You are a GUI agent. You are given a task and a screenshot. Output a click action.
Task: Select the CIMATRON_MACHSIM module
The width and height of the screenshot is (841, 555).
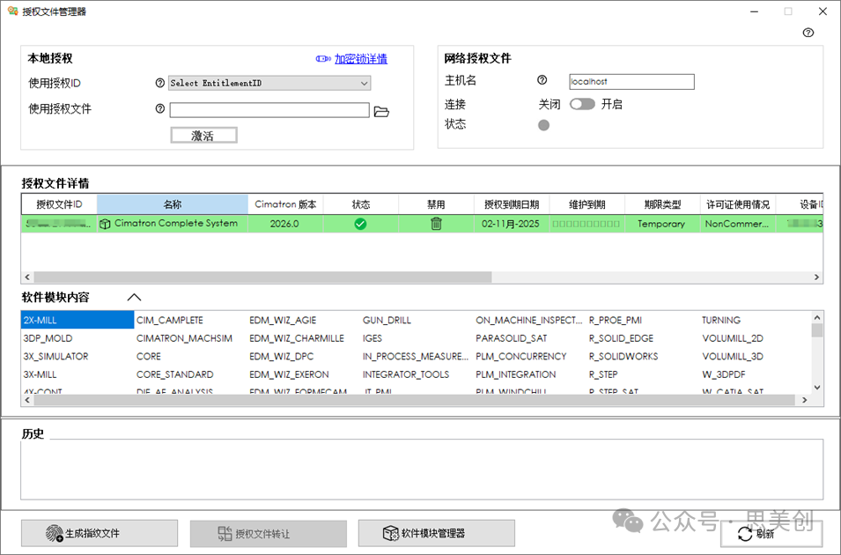point(184,338)
